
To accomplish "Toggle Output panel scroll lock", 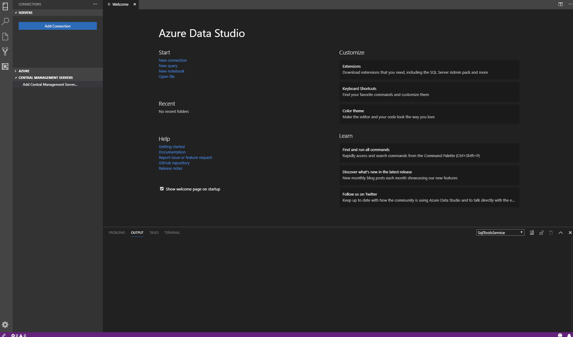I will (x=541, y=232).
